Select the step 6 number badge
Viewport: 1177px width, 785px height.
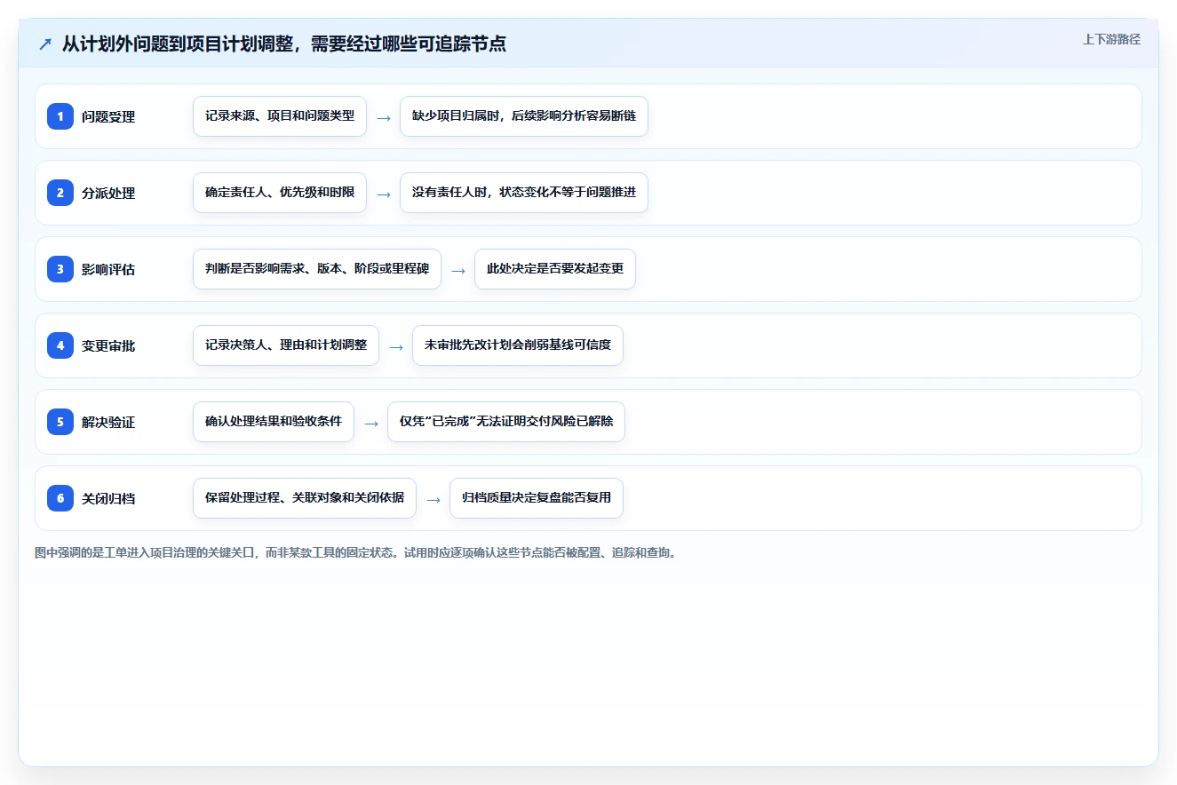click(x=60, y=498)
